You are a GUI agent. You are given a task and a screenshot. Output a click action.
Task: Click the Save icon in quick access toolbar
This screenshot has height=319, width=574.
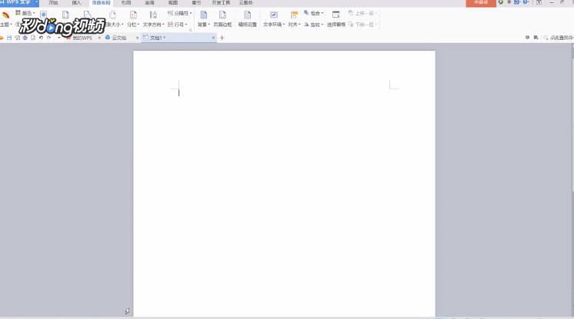click(x=9, y=38)
